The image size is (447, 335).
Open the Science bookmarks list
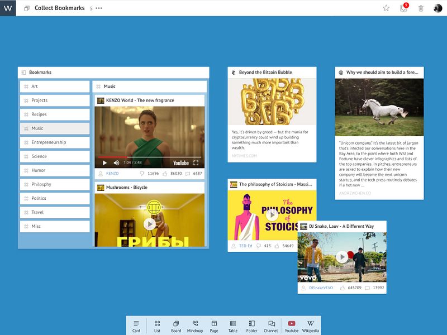click(x=55, y=156)
